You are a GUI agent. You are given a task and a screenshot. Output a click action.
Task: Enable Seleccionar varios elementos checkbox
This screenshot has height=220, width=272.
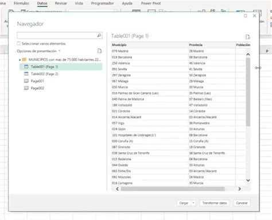(x=19, y=44)
